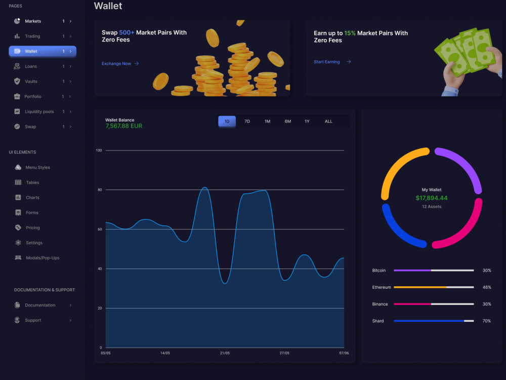Viewport: 506px width, 380px height.
Task: Click the Pricing tag icon
Action: pos(18,227)
